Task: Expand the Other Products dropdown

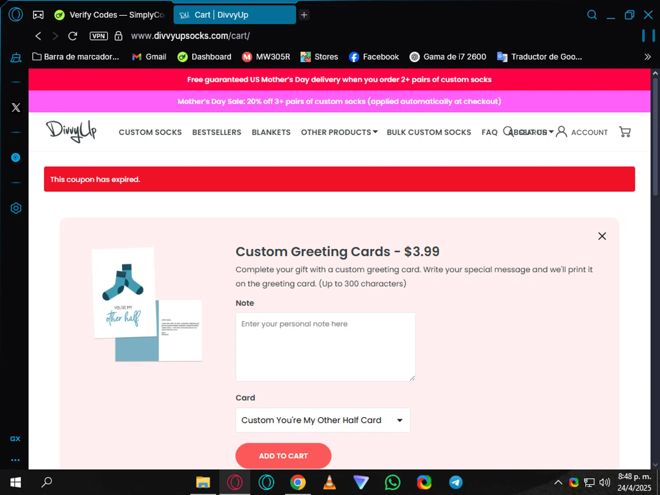Action: (x=339, y=132)
